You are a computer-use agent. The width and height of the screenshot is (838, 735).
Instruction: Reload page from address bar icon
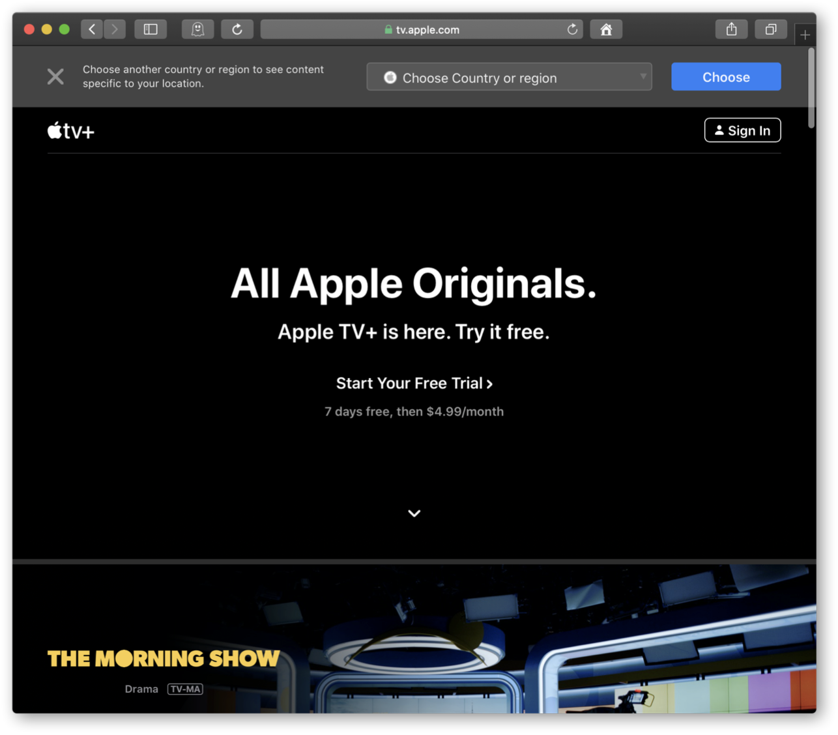[572, 29]
